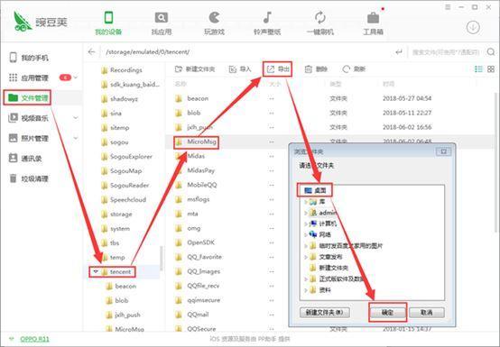Select 文件管理 in sidebar

click(x=29, y=97)
